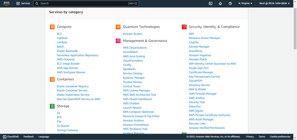This screenshot has height=140, width=297.
Task: Open AWS Health Dashboard link
Action: click(x=137, y=99)
